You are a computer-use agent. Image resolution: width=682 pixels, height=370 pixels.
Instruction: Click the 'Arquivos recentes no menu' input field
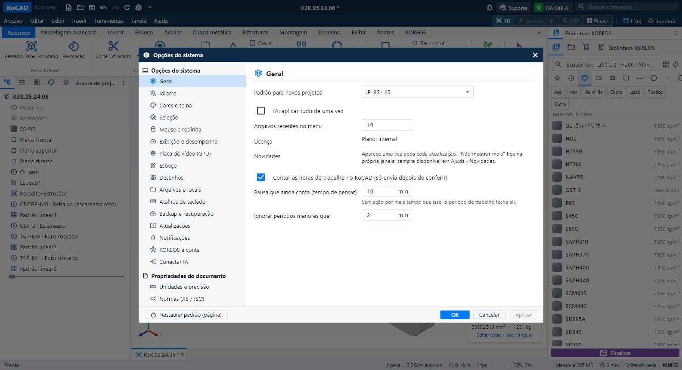pos(387,125)
